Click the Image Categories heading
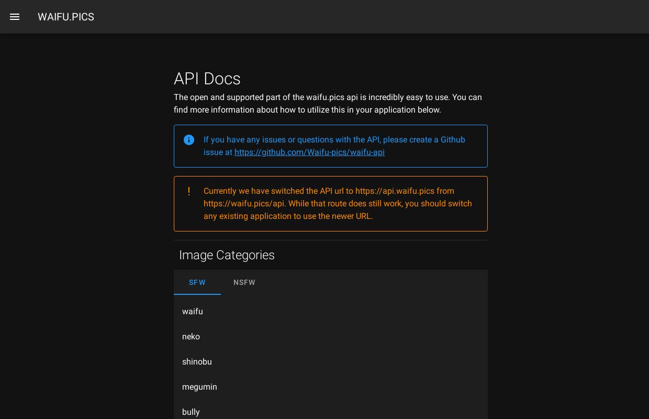 tap(227, 255)
